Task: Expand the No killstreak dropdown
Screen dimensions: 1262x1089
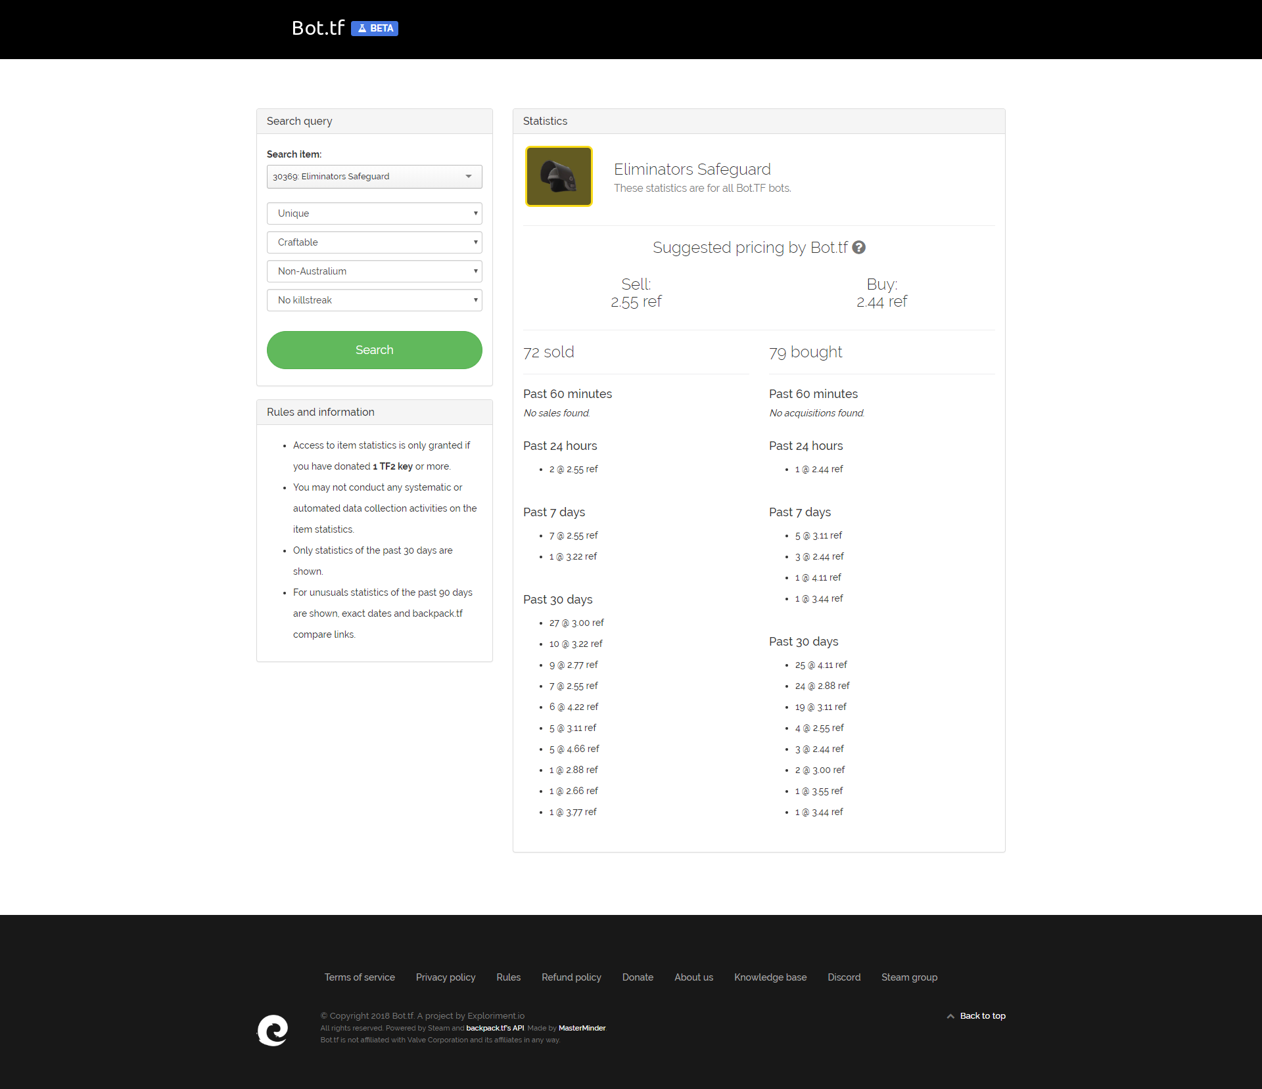Action: 374,300
